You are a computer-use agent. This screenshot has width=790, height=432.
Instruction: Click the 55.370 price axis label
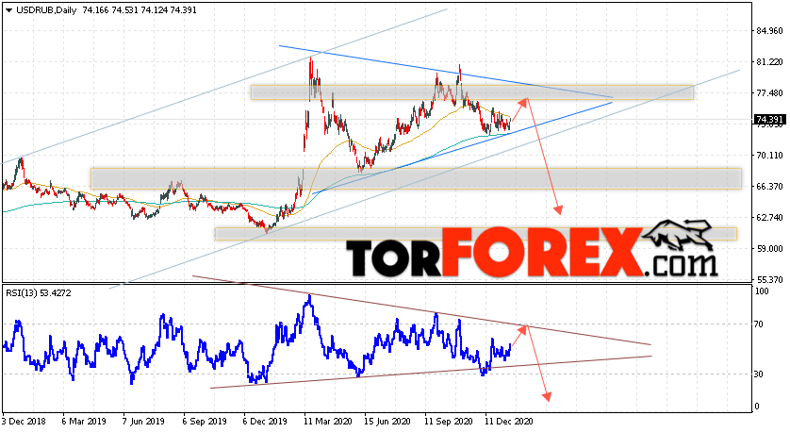point(770,280)
